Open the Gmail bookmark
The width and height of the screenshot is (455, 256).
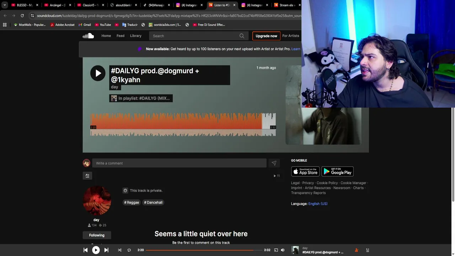84,25
